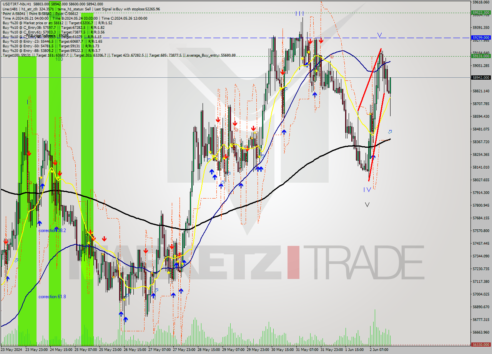
Task: Click the '27 May 23:00' date label
Action: click(x=184, y=350)
